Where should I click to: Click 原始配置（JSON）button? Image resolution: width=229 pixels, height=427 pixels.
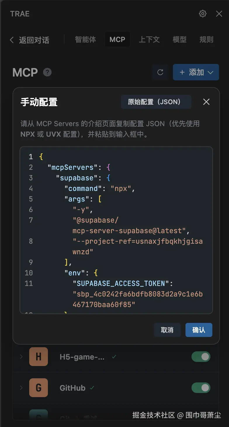coord(156,102)
